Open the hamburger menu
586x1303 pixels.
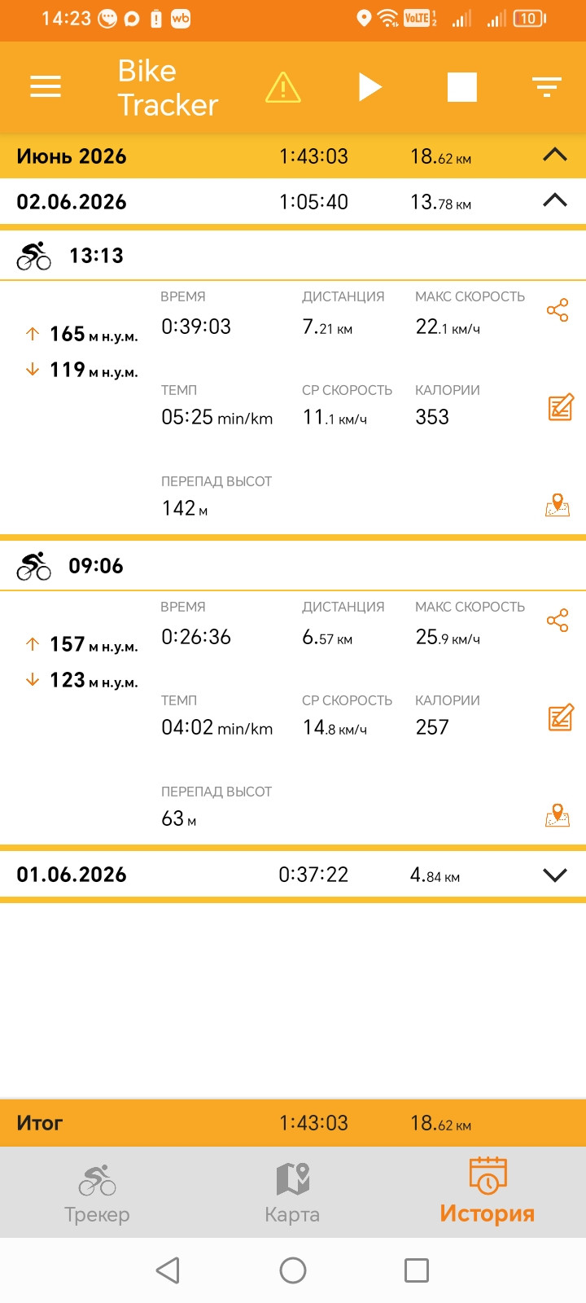point(46,87)
